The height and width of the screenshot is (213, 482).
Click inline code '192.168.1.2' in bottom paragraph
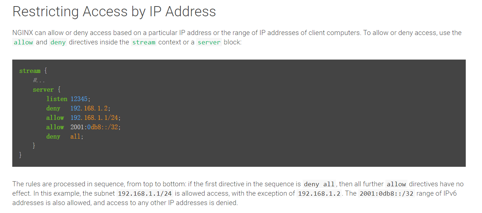(319, 194)
